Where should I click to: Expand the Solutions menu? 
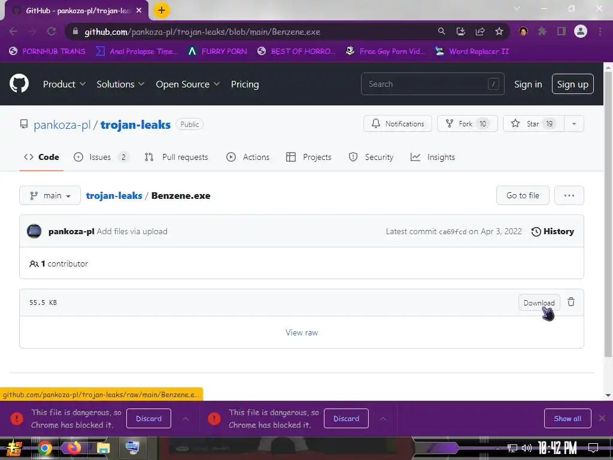click(120, 84)
